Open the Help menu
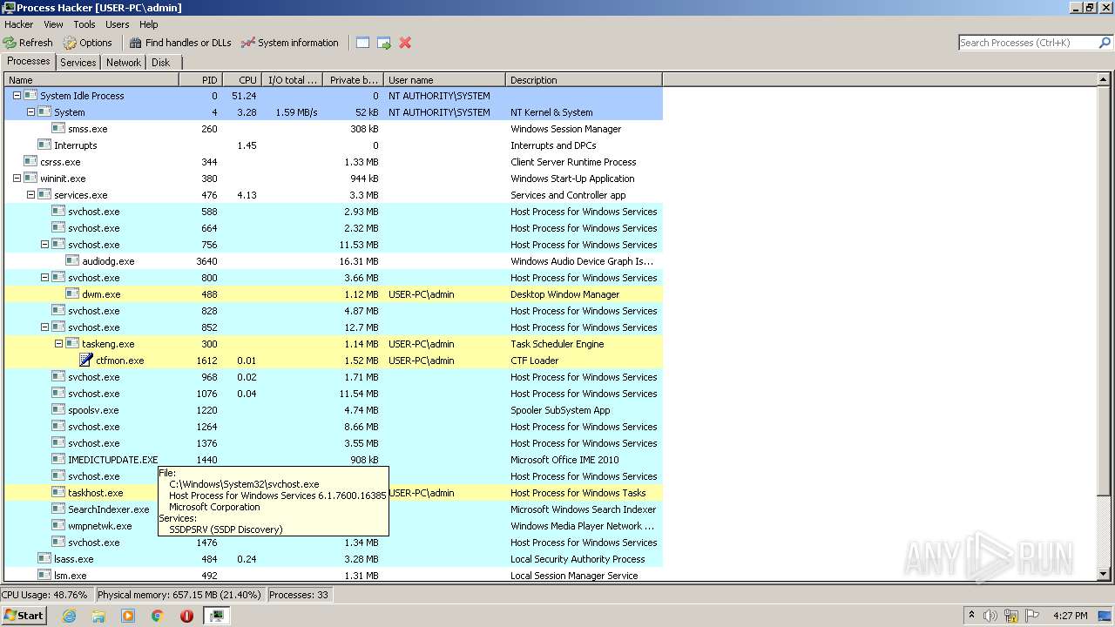This screenshot has width=1115, height=627. click(149, 24)
